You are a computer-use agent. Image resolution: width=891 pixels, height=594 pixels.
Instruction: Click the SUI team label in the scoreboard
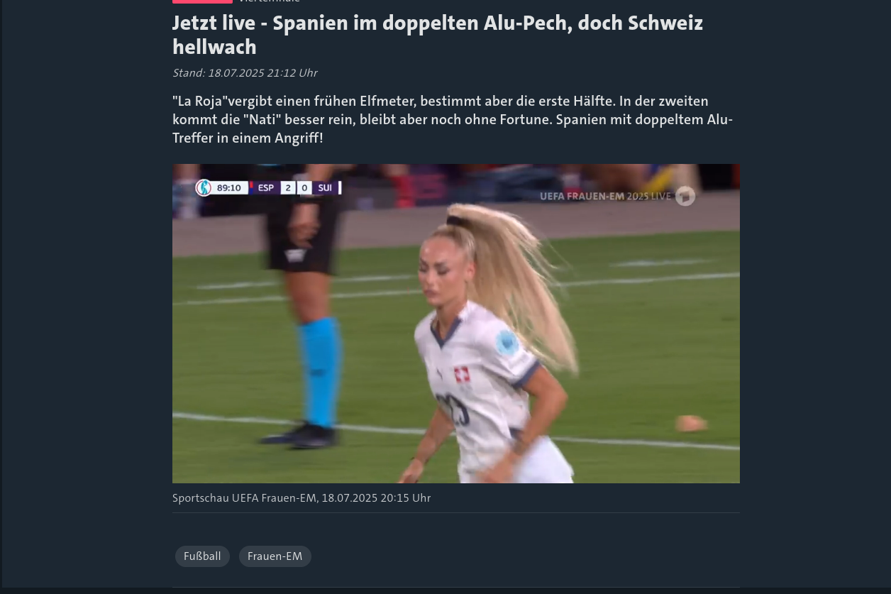(325, 188)
